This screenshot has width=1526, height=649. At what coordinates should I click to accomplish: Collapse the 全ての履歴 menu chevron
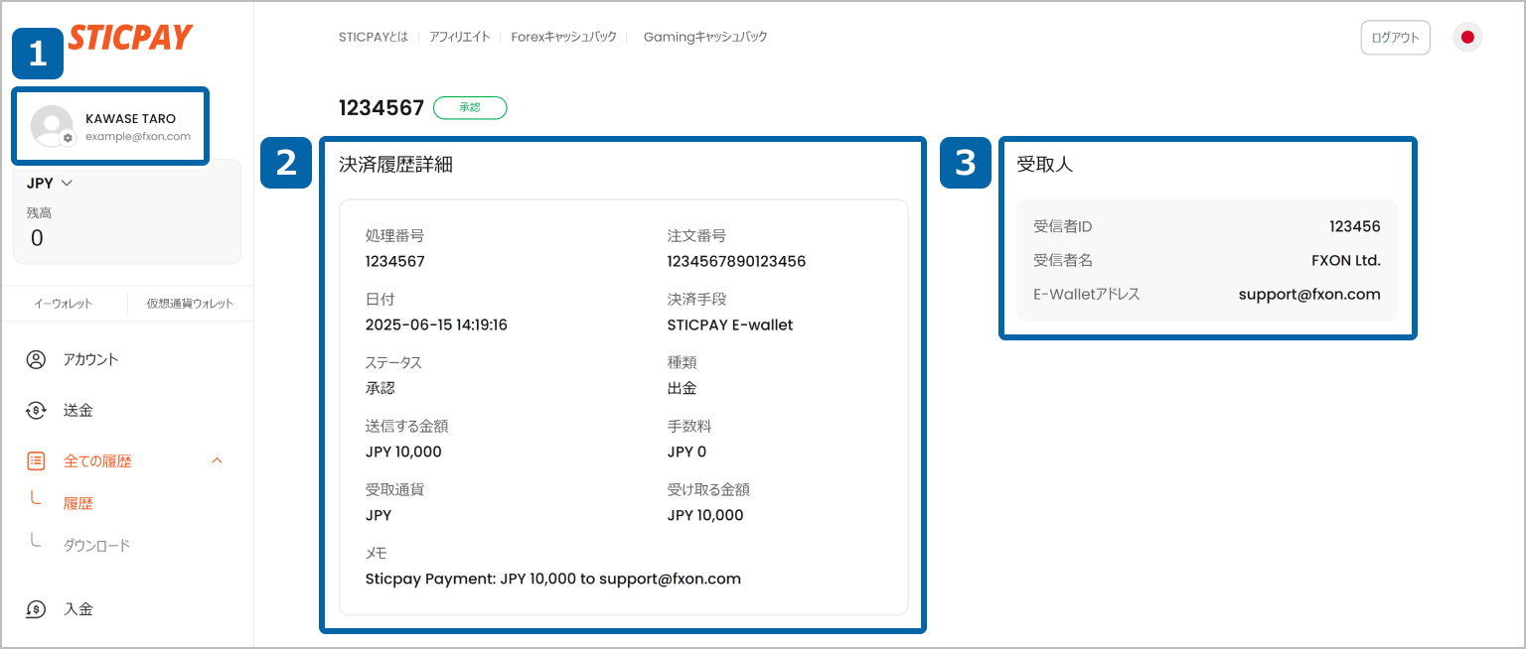pyautogui.click(x=218, y=460)
